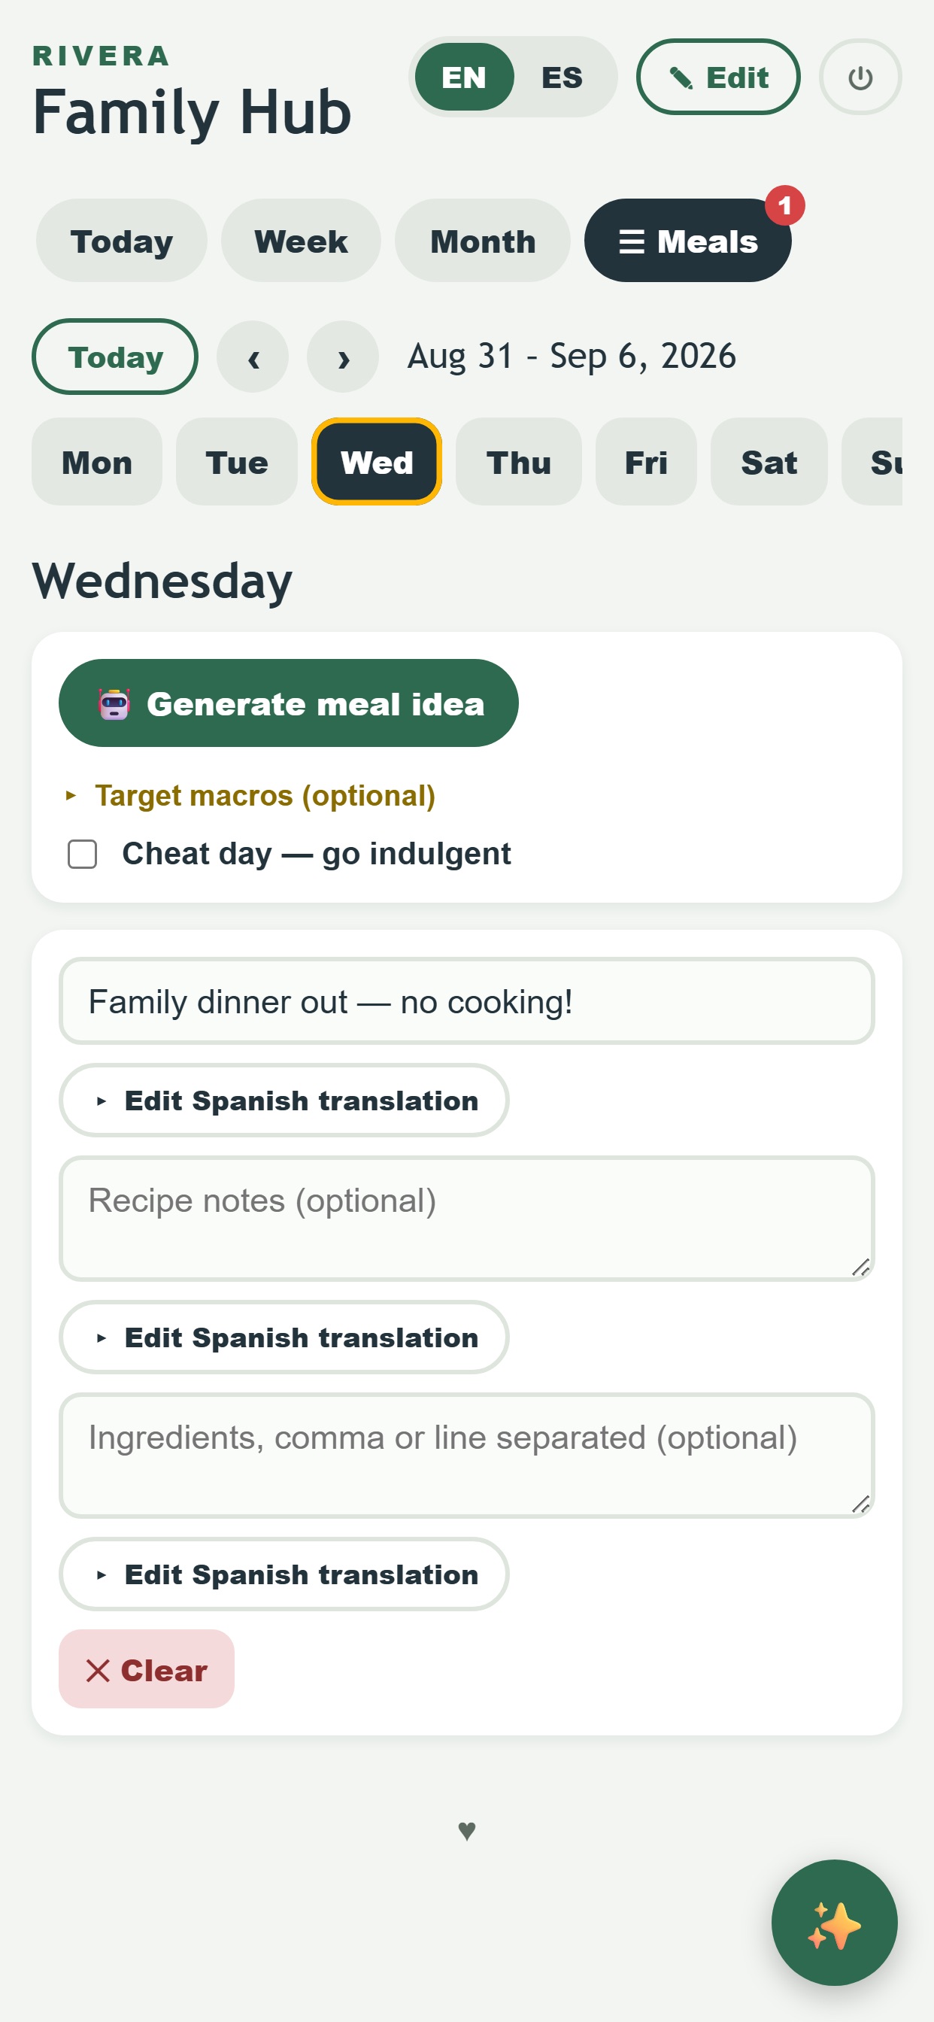Screen dimensions: 934x2022
Task: Click the power logout icon
Action: [860, 77]
